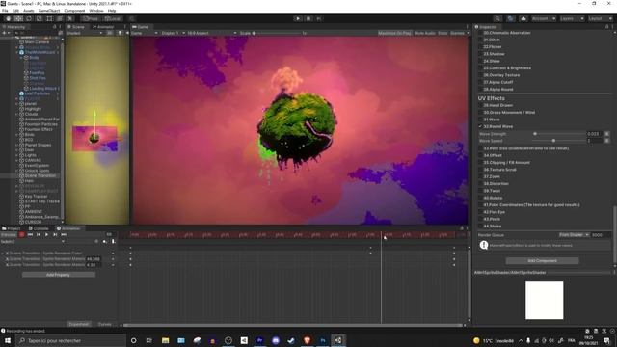
Task: Select the Rotate tool in the toolbar
Action: tap(29, 18)
